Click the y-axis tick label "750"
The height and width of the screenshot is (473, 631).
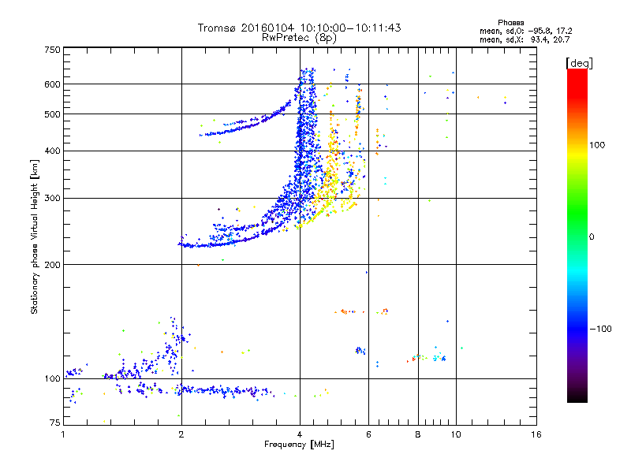52,50
